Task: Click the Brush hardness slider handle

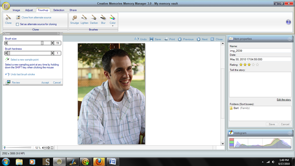Action: tap(9, 53)
